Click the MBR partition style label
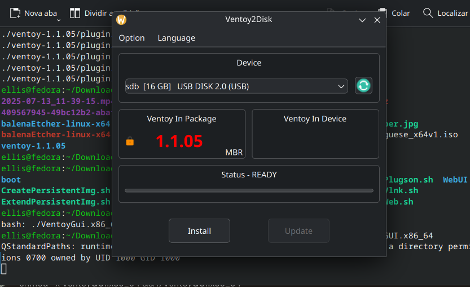The width and height of the screenshot is (470, 287). click(234, 152)
